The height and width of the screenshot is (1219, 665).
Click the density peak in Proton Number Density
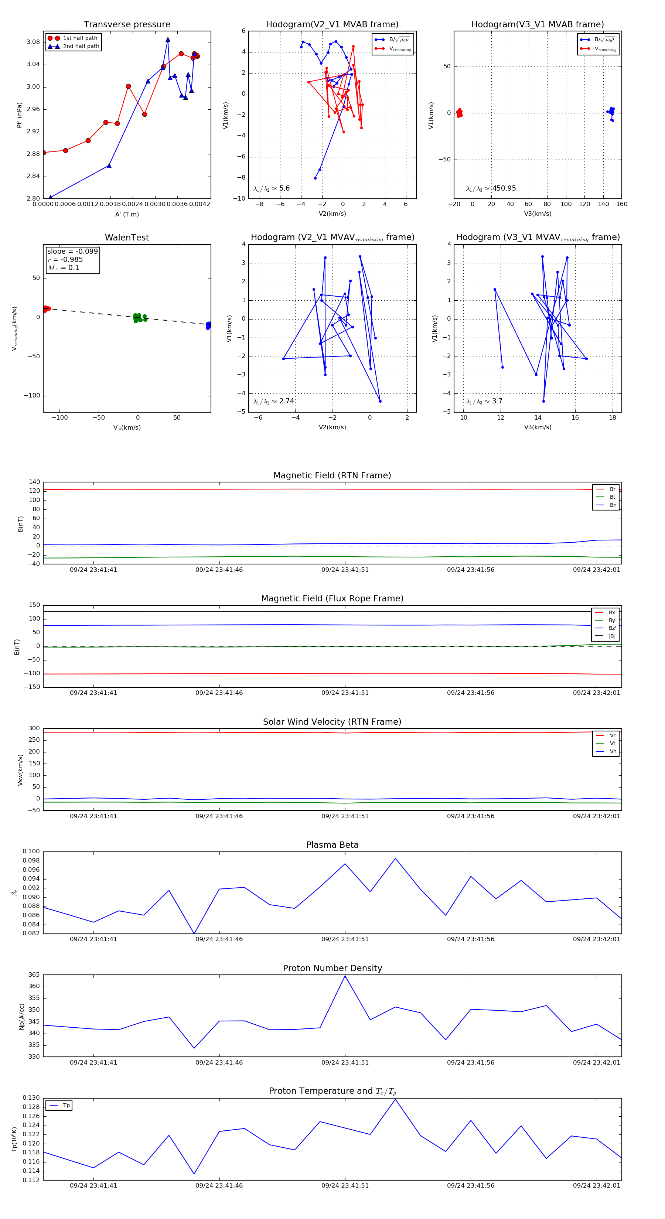[x=345, y=976]
